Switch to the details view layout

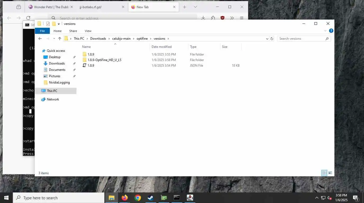(324, 173)
